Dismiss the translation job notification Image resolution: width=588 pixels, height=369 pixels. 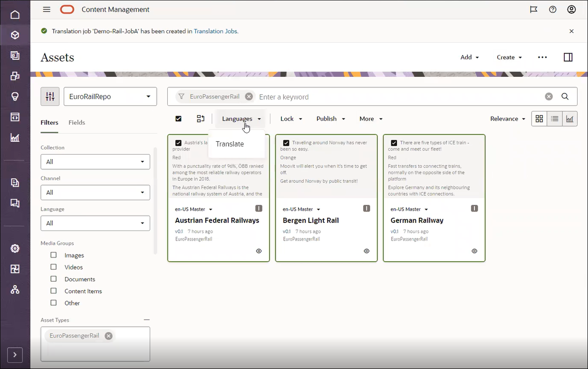[x=572, y=31]
